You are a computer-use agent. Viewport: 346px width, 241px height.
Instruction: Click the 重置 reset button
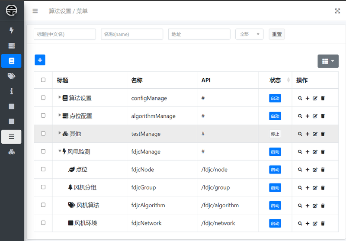[277, 34]
